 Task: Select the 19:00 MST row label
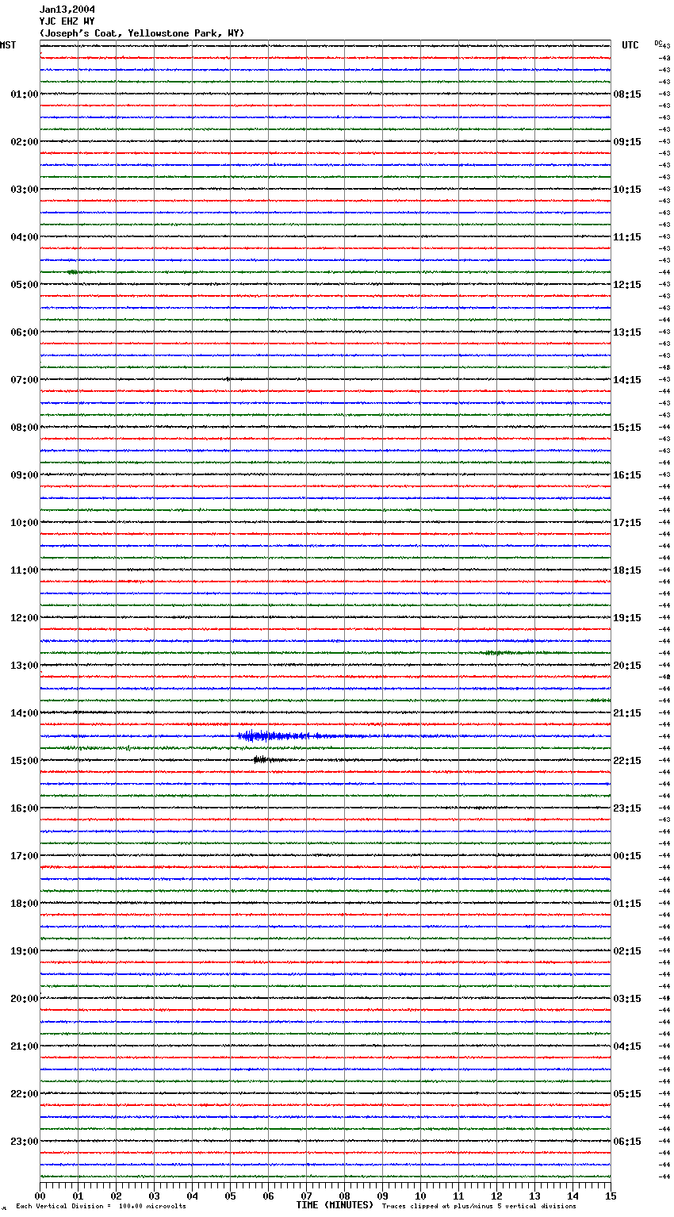tap(25, 951)
